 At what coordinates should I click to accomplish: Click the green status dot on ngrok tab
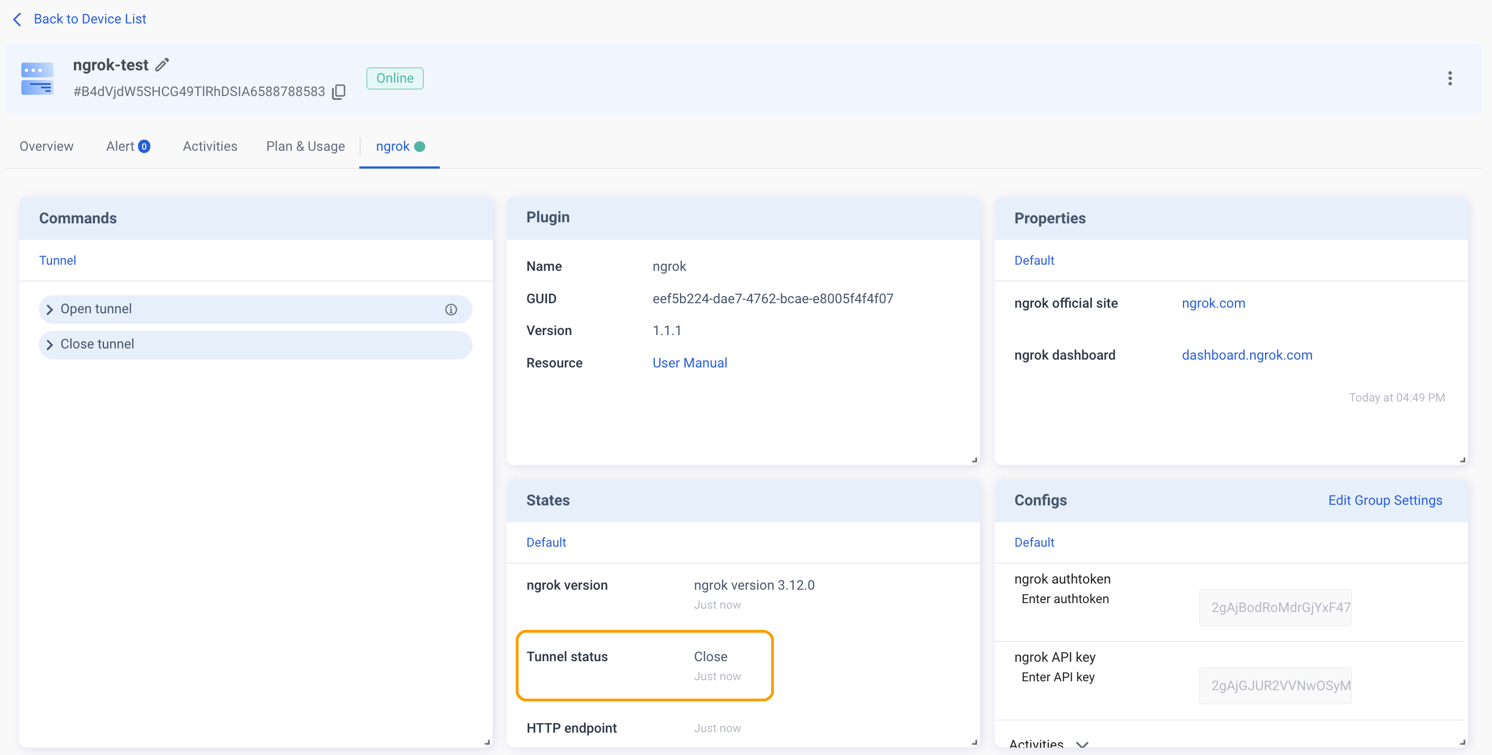tap(421, 146)
